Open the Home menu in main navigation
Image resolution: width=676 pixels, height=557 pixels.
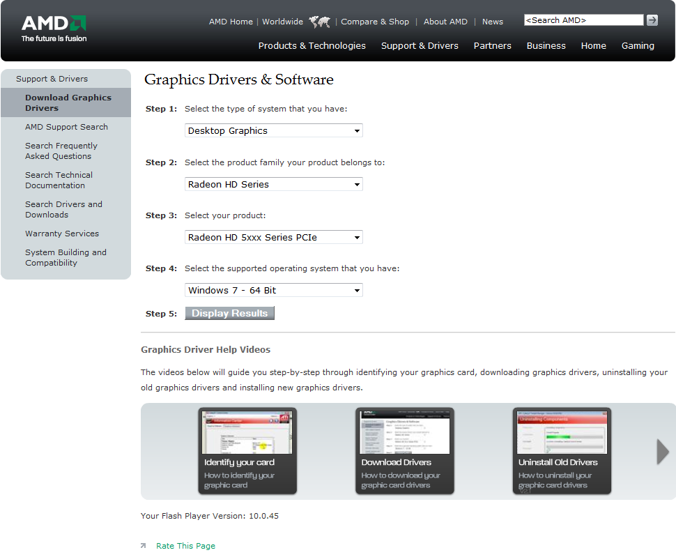(x=593, y=46)
